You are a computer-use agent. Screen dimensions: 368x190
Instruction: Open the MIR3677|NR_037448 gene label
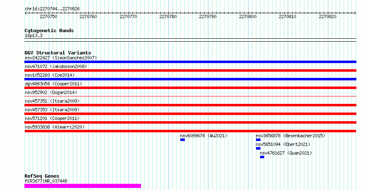click(x=46, y=181)
